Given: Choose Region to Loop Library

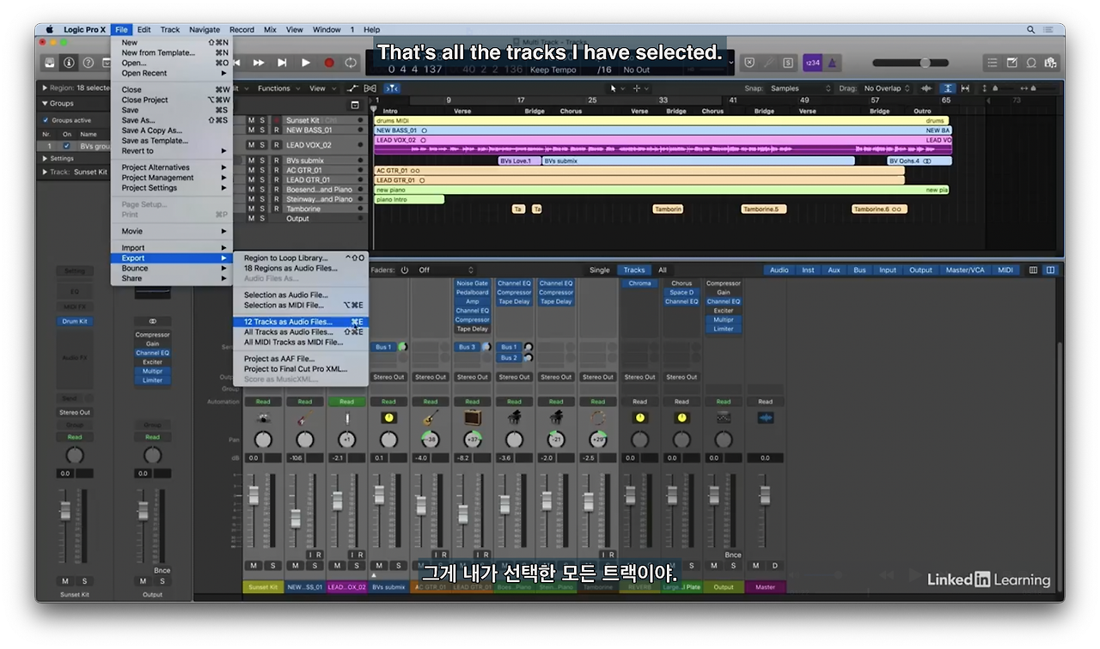Looking at the screenshot, I should (x=300, y=258).
